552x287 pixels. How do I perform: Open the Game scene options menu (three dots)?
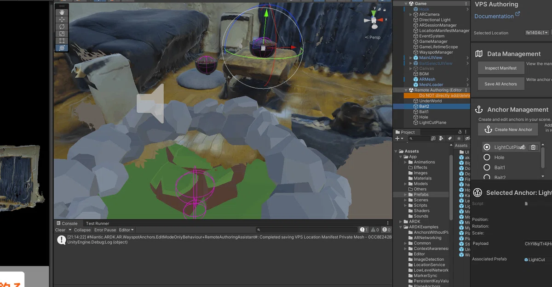[466, 3]
